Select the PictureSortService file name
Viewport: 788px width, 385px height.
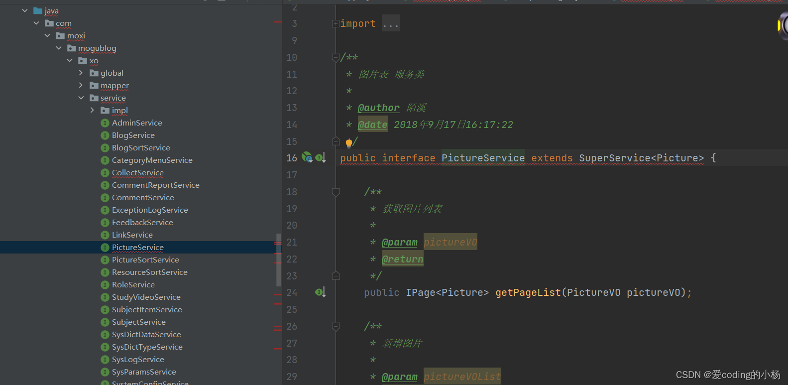tap(145, 259)
